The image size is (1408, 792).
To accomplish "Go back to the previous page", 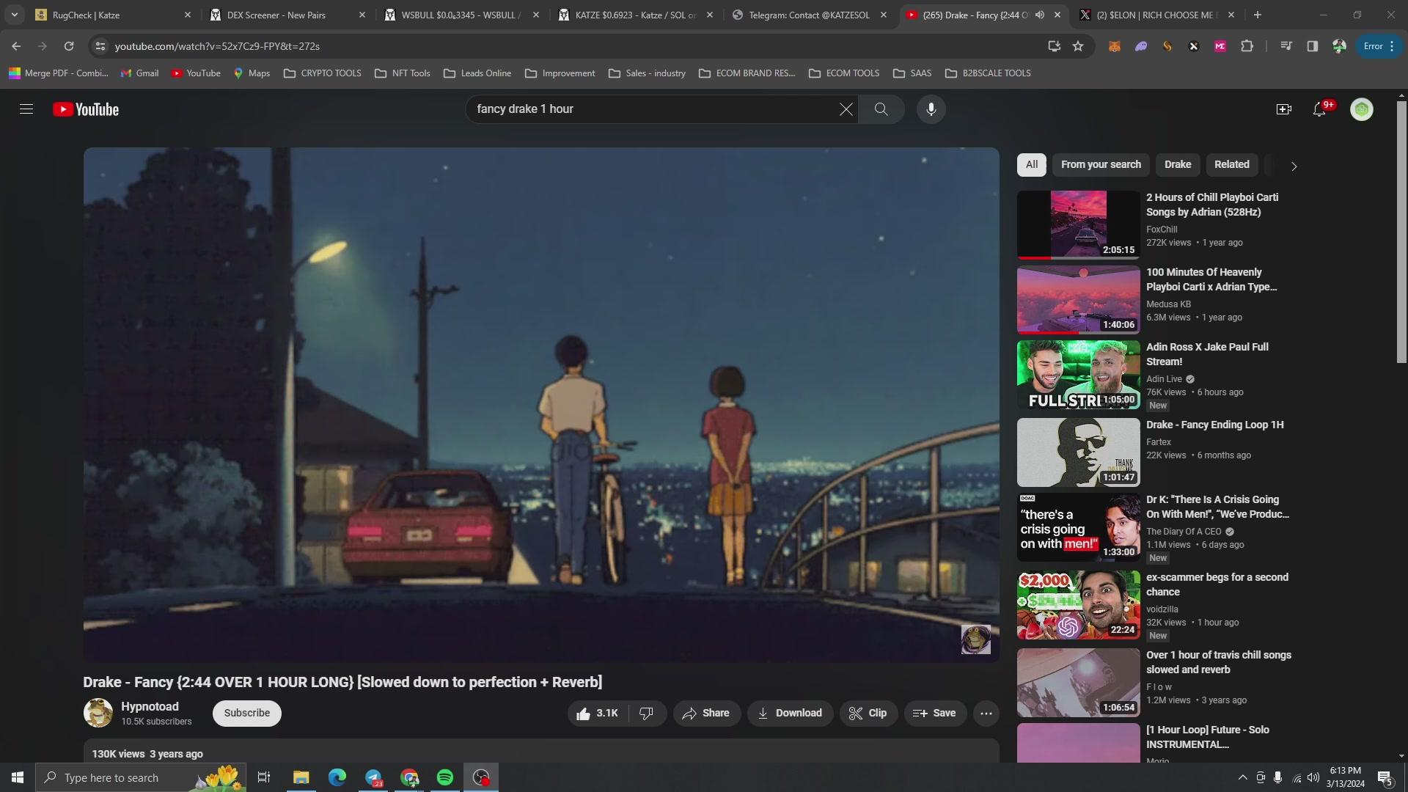I will tap(16, 46).
